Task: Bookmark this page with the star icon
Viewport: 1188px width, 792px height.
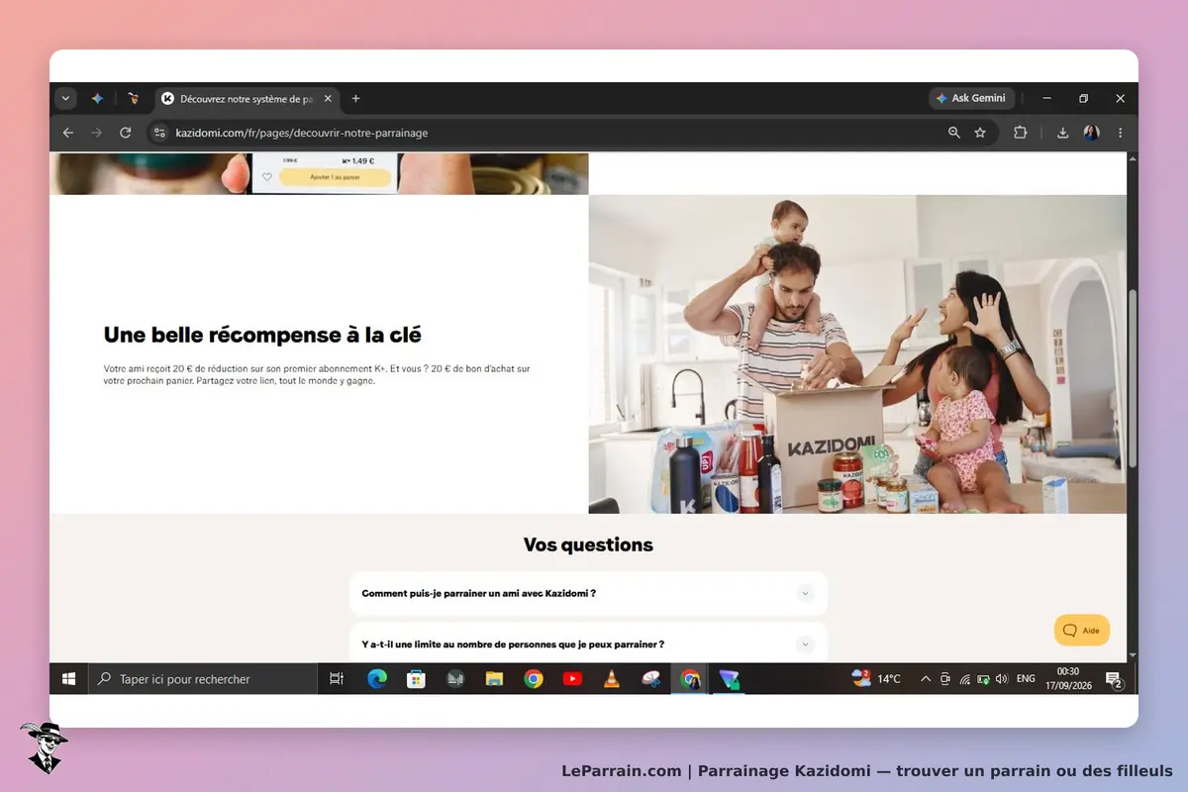Action: tap(980, 133)
